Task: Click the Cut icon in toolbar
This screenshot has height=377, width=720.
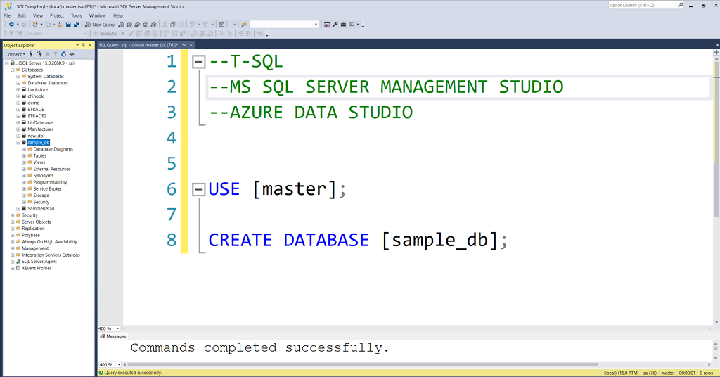Action: coord(165,25)
